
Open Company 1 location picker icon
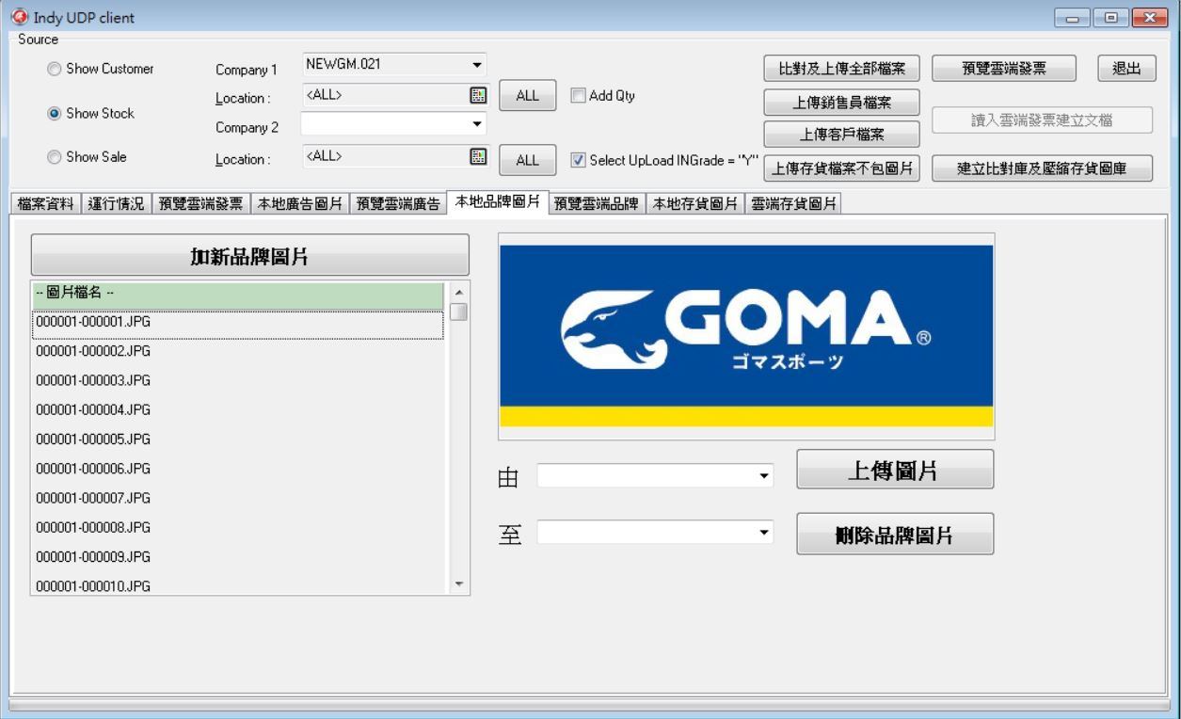coord(477,94)
